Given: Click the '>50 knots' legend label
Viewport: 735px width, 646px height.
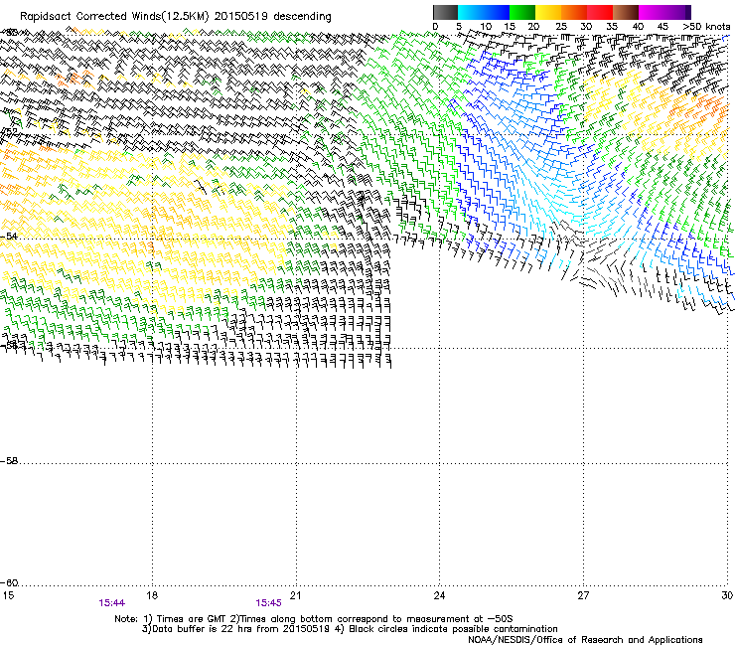Looking at the screenshot, I should pyautogui.click(x=706, y=27).
